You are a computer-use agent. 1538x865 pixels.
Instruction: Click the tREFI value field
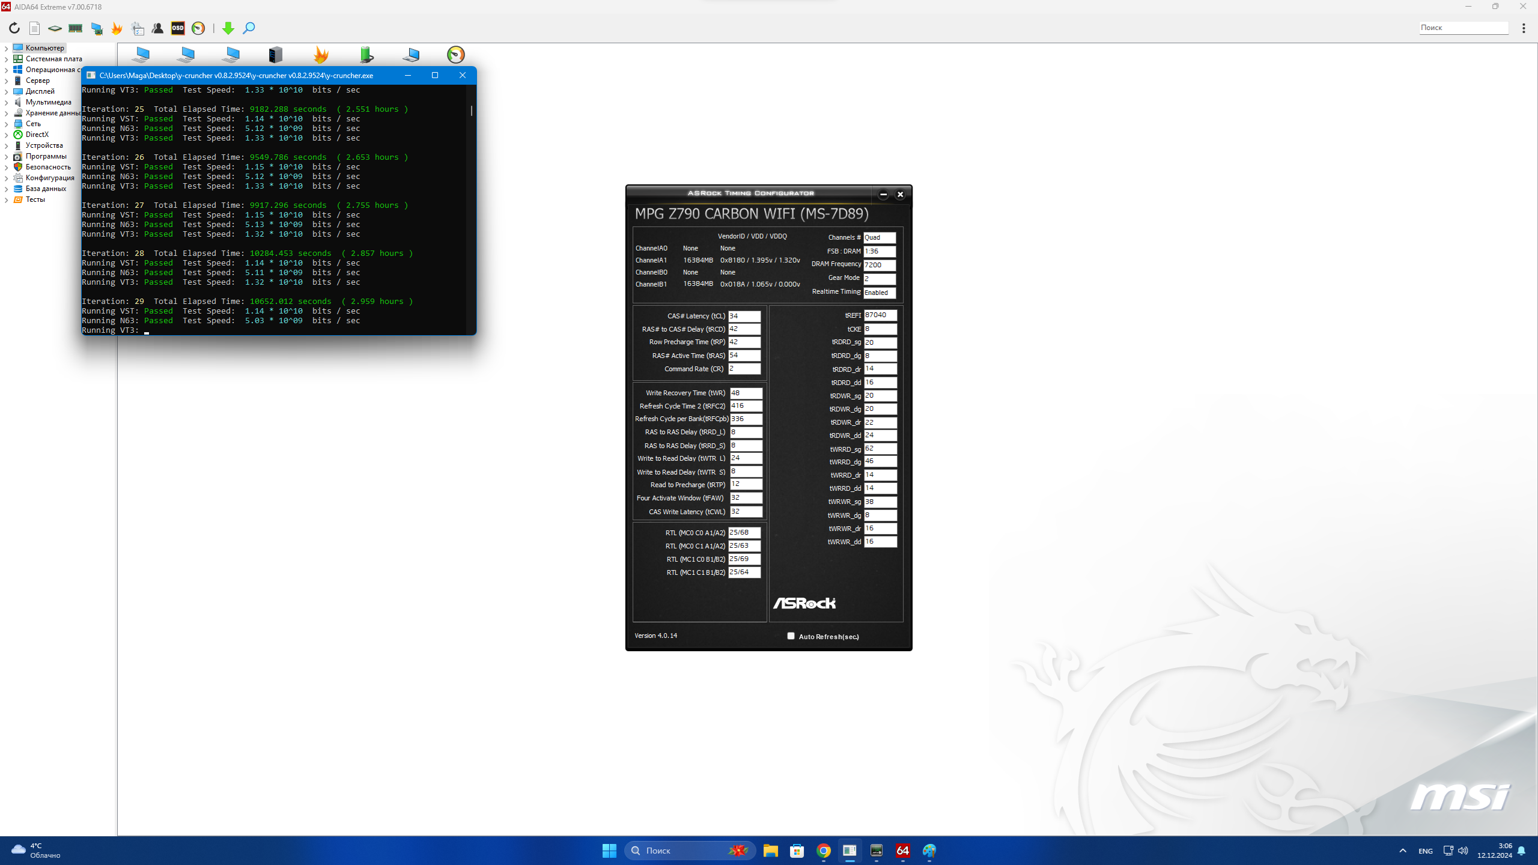coord(880,315)
